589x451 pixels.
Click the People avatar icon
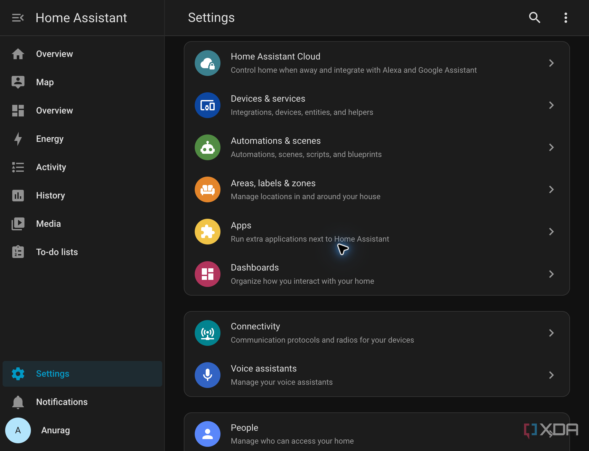(x=208, y=434)
